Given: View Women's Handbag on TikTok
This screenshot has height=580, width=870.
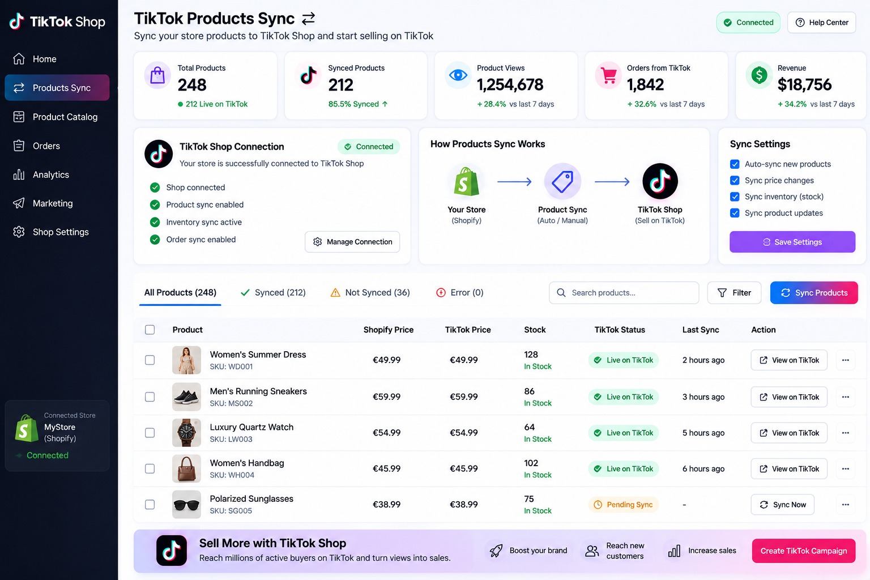Looking at the screenshot, I should tap(789, 469).
